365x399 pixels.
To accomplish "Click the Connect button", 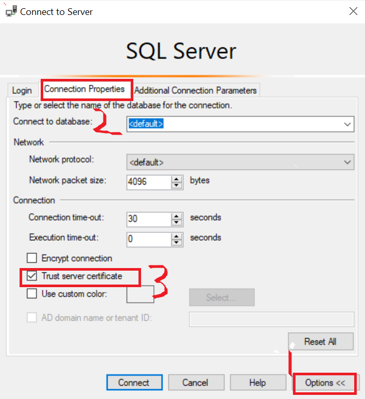I will coord(134,383).
